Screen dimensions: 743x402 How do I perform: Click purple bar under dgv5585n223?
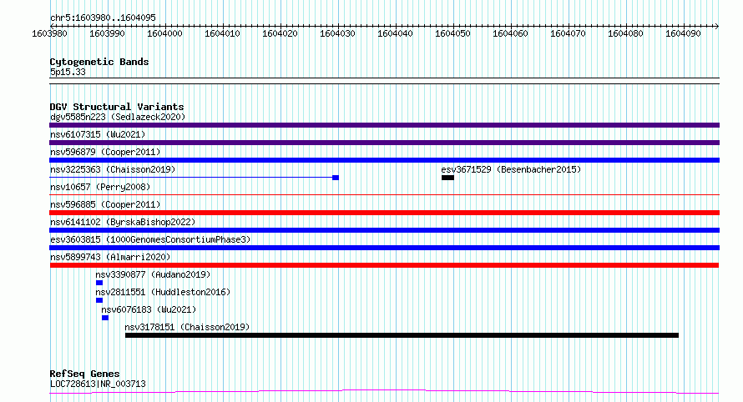tap(384, 125)
